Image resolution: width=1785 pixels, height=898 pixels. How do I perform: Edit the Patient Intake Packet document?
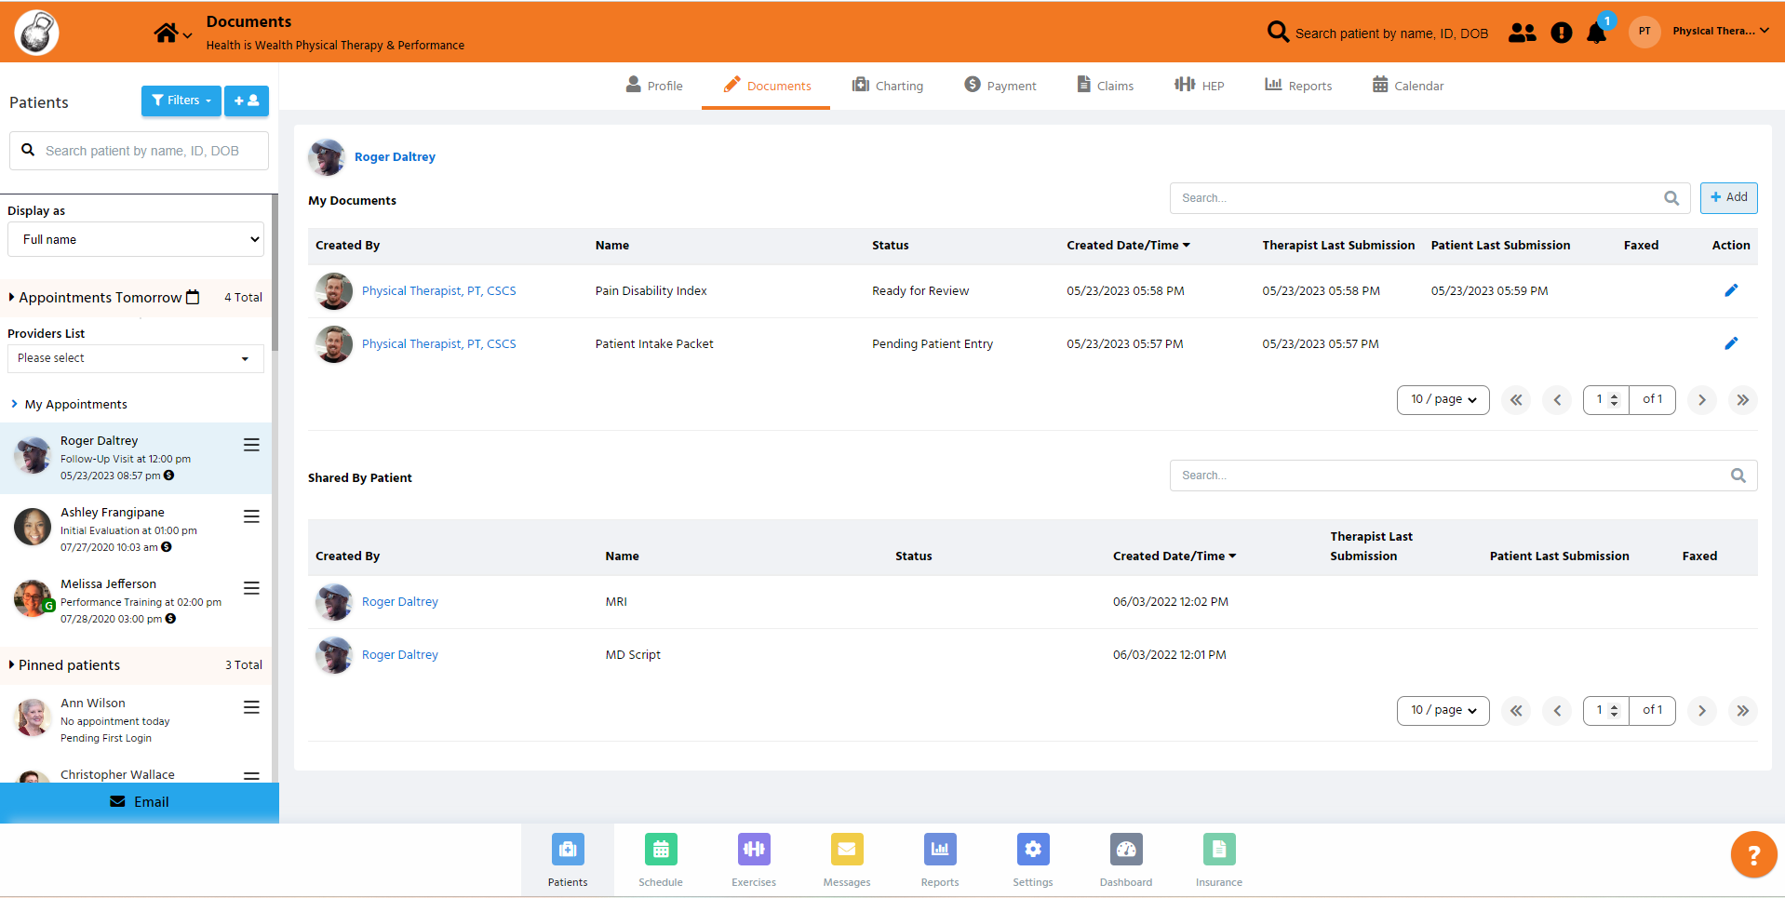point(1731,343)
